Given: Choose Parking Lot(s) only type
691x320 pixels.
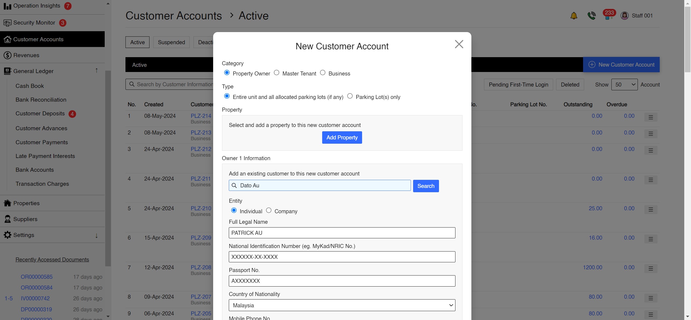Looking at the screenshot, I should [350, 96].
